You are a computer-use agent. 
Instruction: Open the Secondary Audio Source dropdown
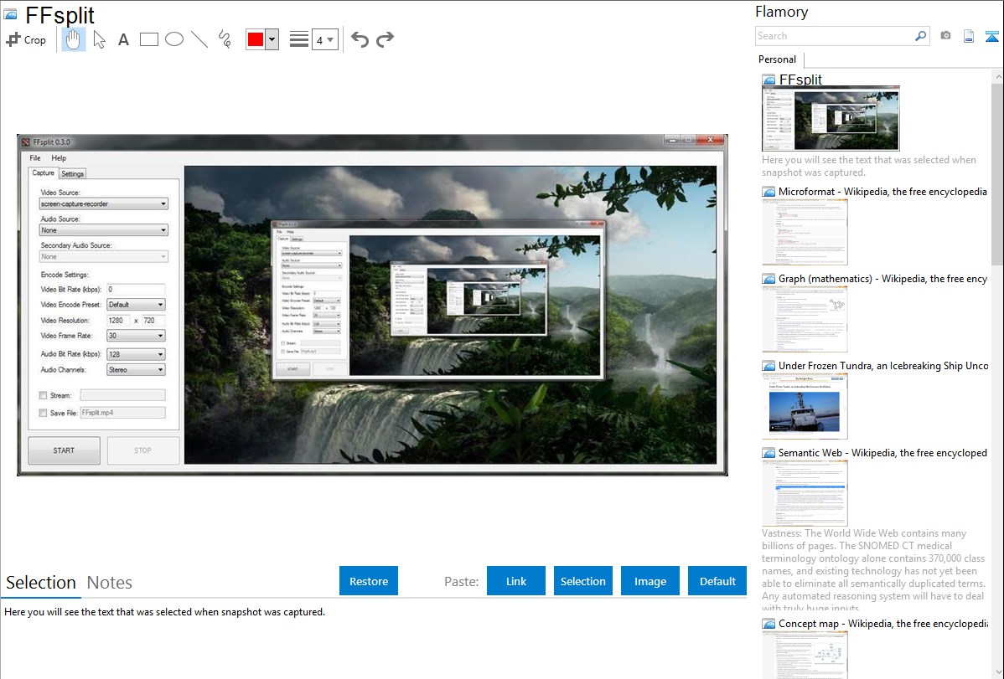coord(104,257)
